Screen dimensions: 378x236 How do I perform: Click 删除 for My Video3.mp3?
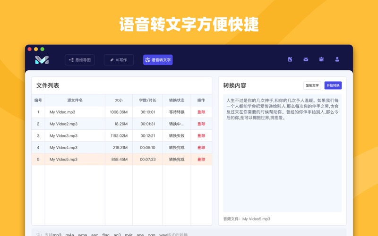click(x=201, y=136)
